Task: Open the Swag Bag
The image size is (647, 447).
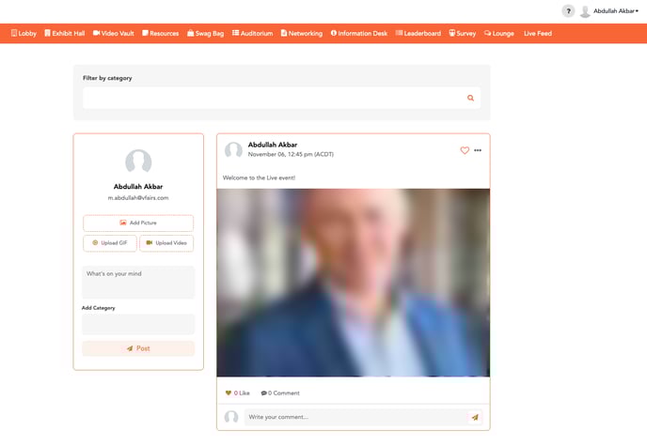Action: coord(206,34)
